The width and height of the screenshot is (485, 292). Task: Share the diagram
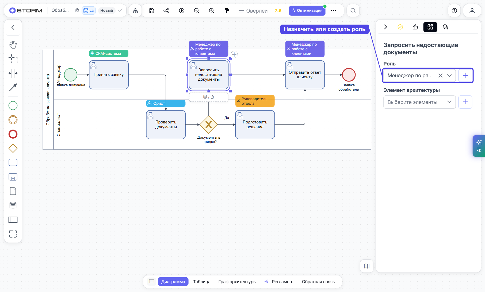tap(166, 11)
